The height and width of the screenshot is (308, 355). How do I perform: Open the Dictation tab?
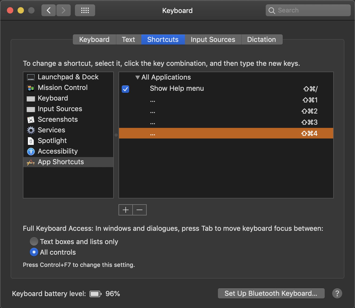point(261,40)
